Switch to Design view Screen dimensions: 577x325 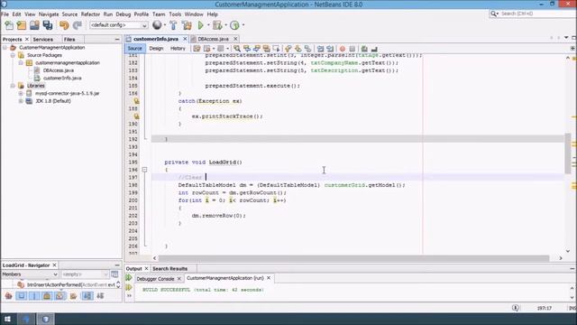click(156, 48)
